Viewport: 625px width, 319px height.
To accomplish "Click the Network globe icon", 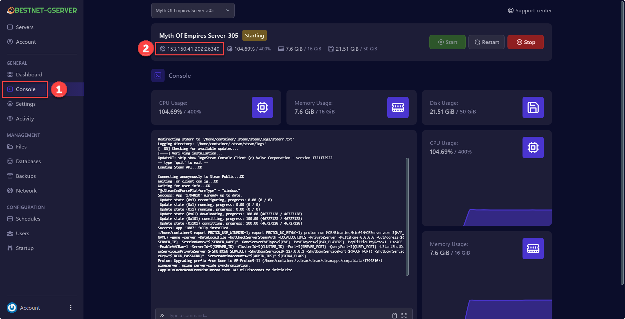I will [10, 191].
